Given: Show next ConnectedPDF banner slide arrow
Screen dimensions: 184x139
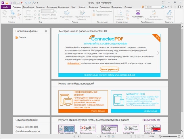Looking at the screenshot, I should tap(158, 53).
